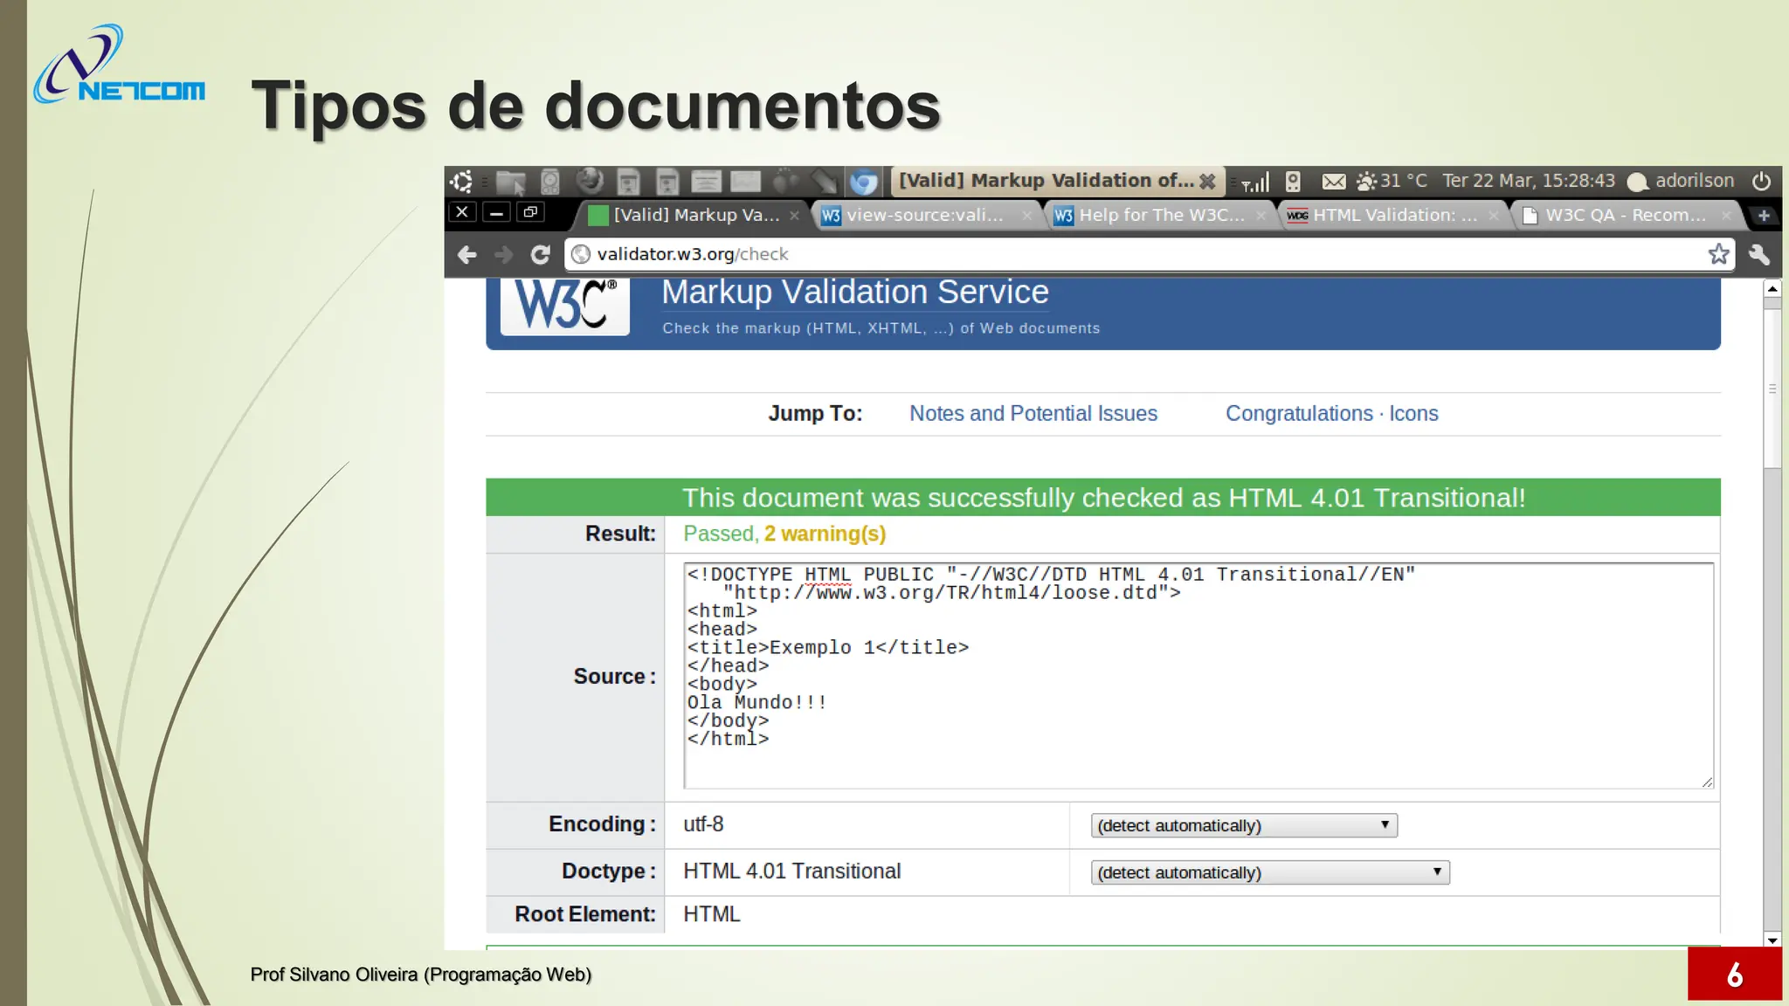
Task: Open the Chromium wrench settings menu
Action: pyautogui.click(x=1759, y=254)
